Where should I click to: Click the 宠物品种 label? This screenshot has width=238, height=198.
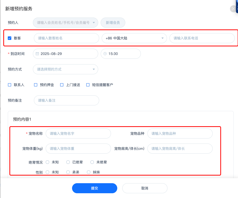[x=137, y=134]
